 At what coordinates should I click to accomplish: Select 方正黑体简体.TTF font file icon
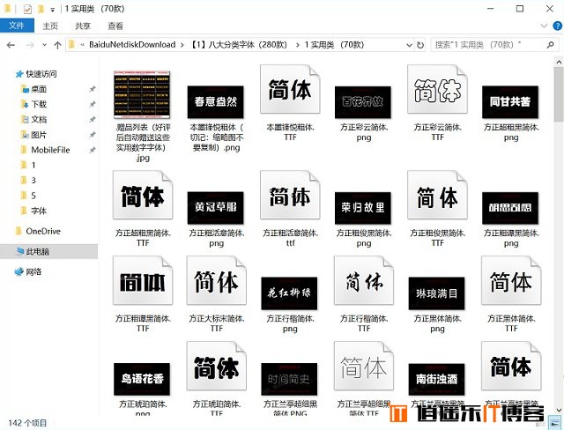pyautogui.click(x=511, y=280)
